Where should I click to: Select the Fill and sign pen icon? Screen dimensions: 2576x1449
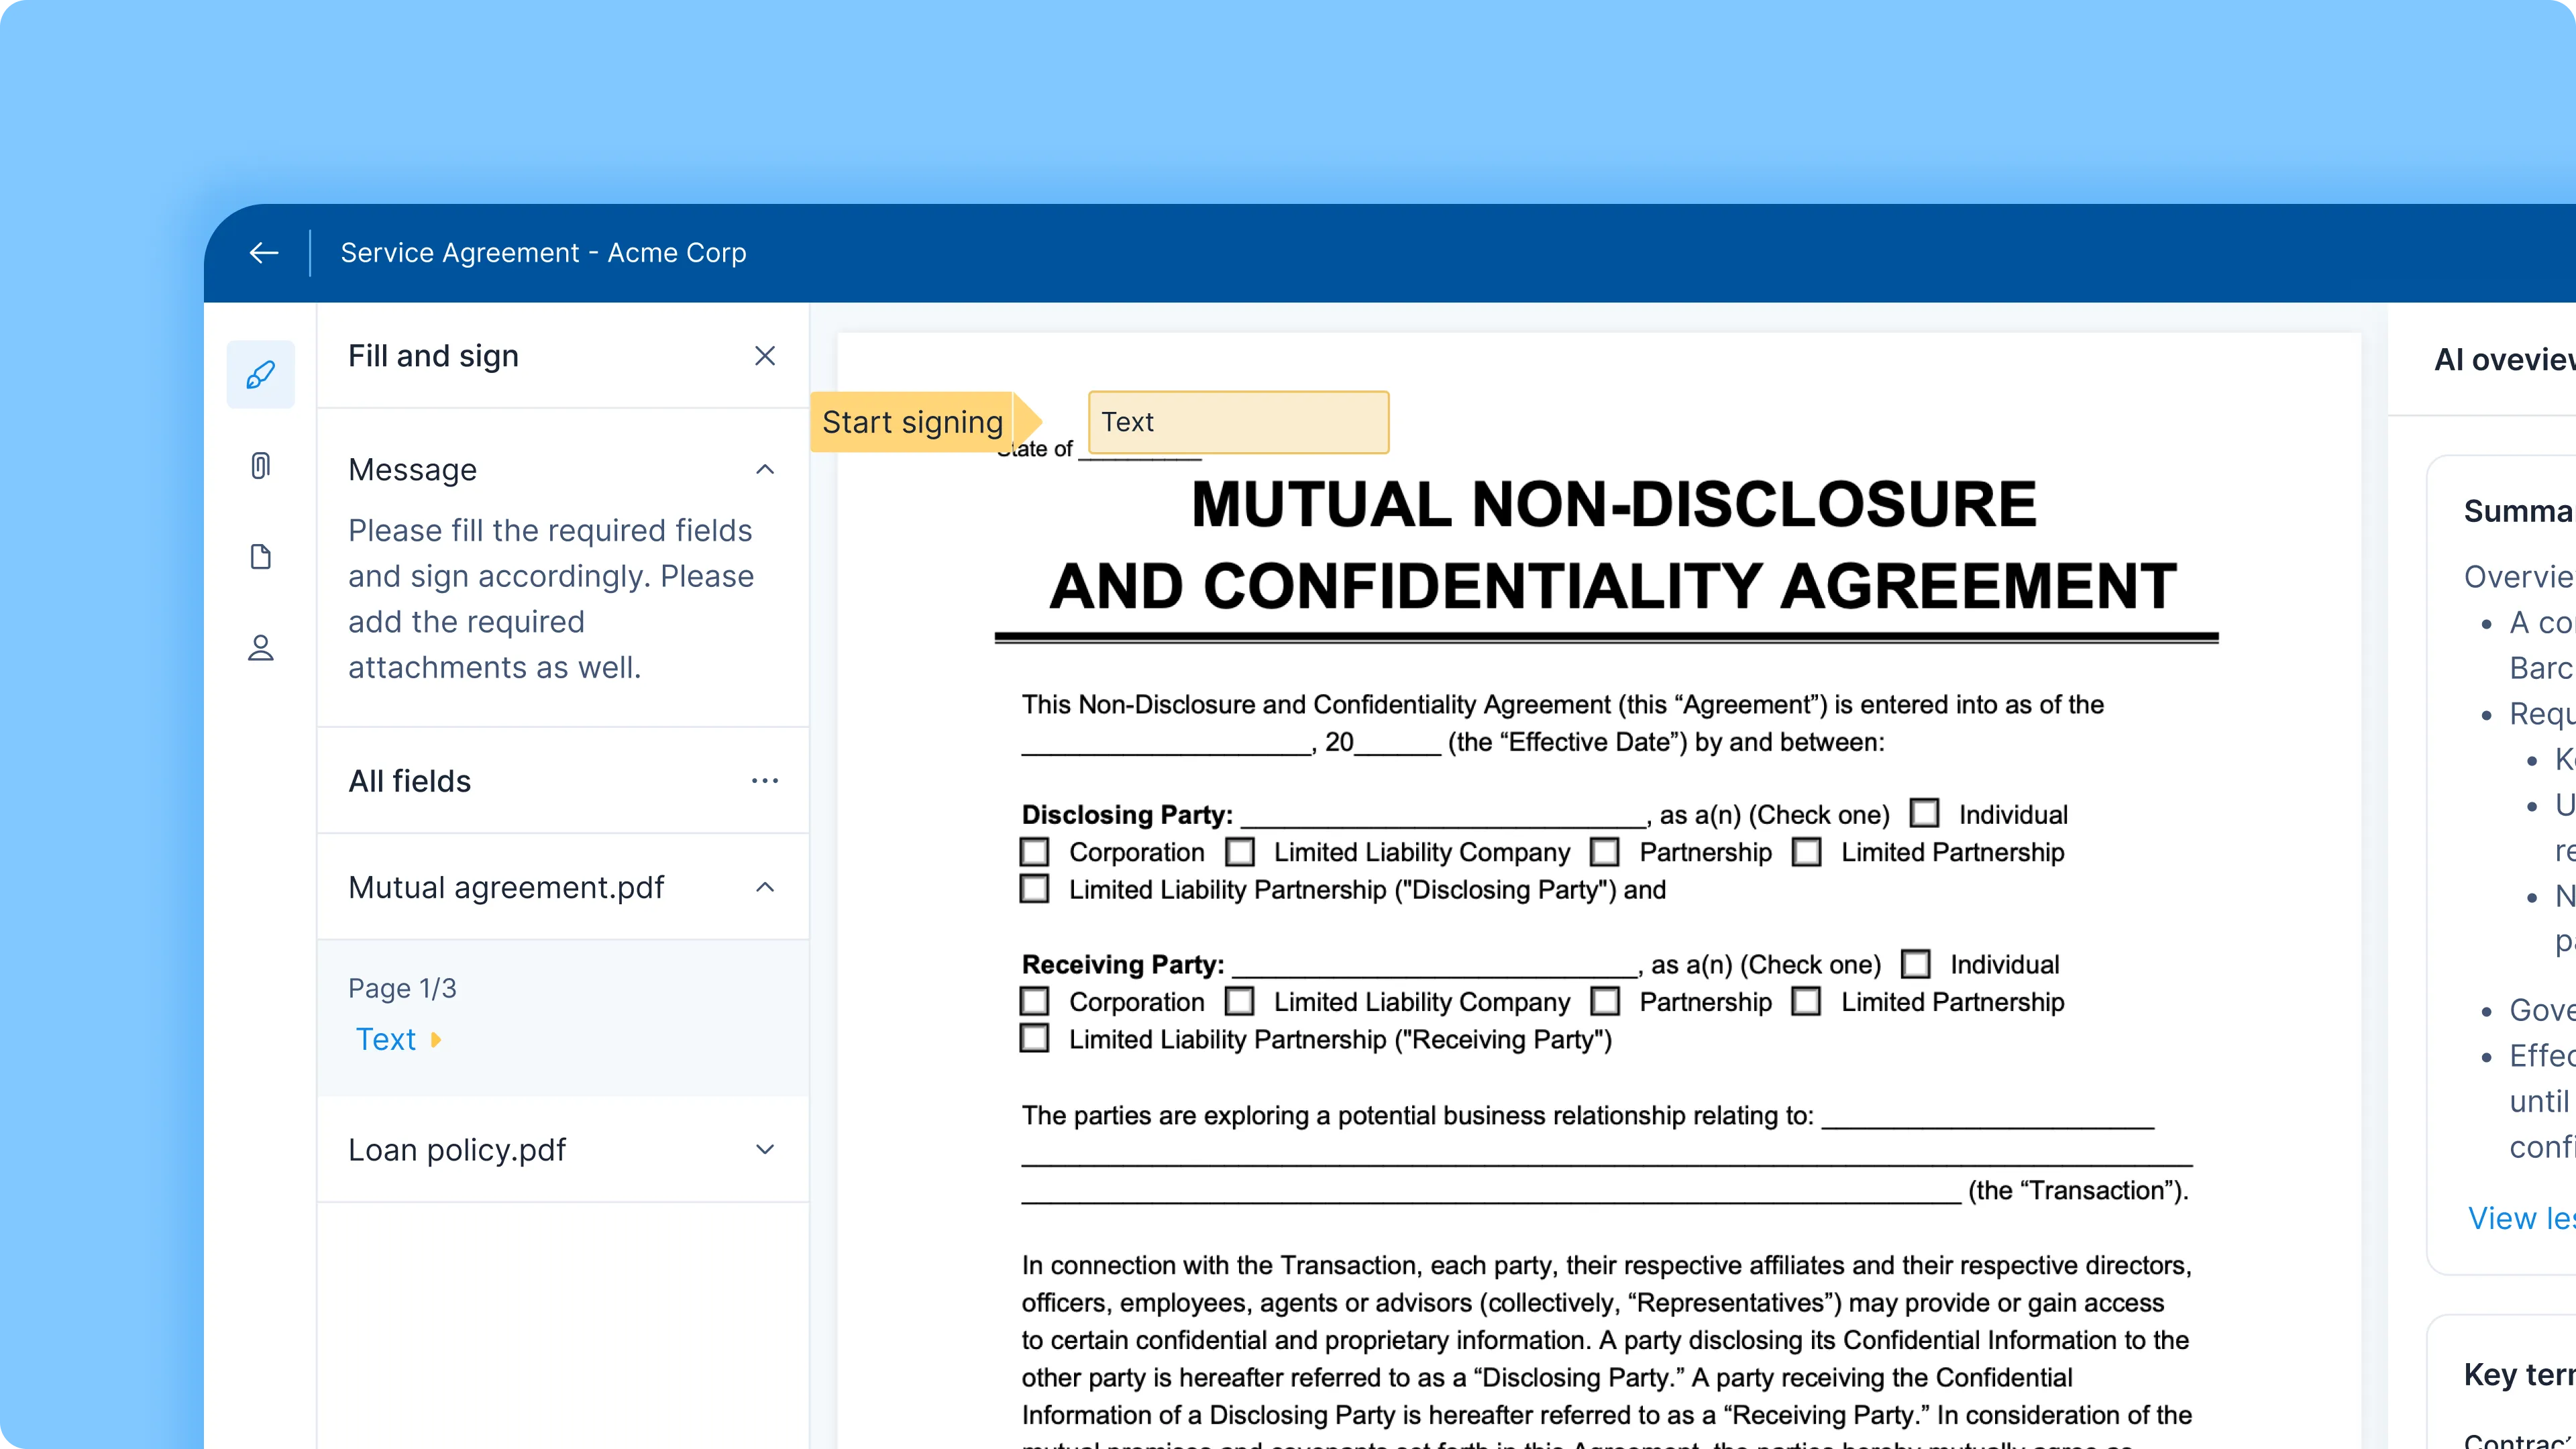tap(261, 375)
